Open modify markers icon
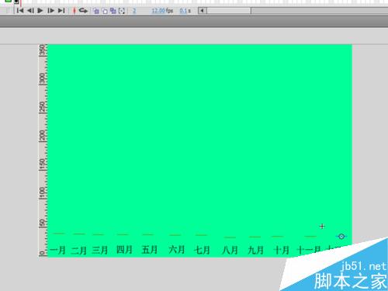The image size is (388, 291). [x=122, y=11]
